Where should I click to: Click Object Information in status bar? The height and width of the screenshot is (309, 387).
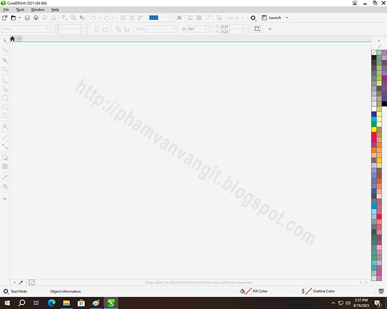tap(65, 291)
